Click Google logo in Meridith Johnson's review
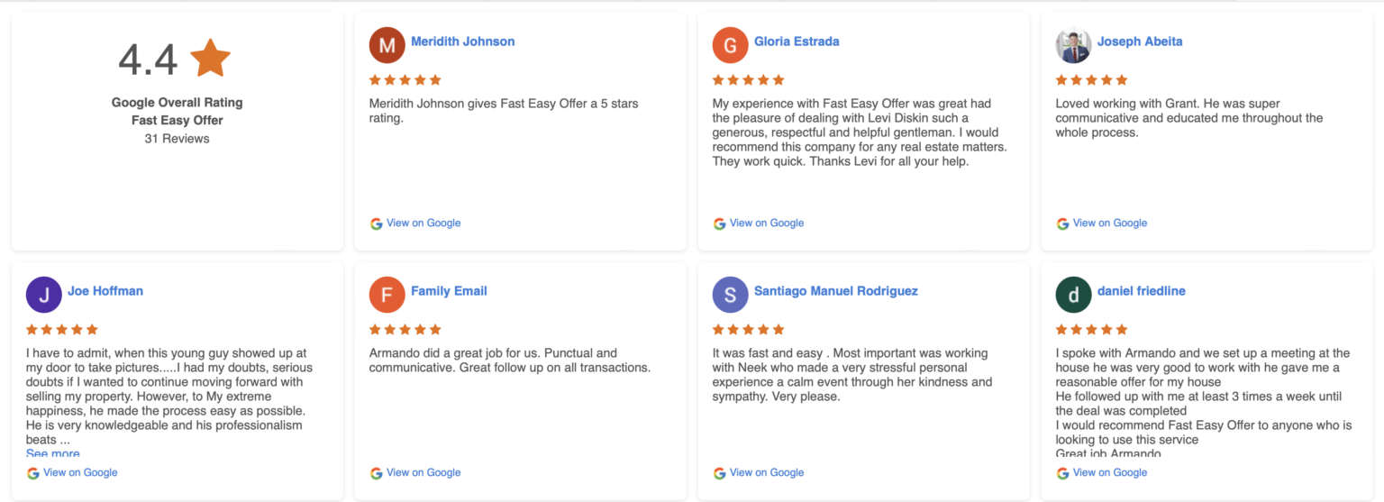The height and width of the screenshot is (502, 1384). click(x=377, y=224)
